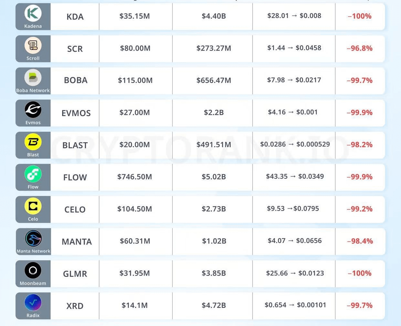The height and width of the screenshot is (326, 401).
Task: Select SCR's $273.27M valuation cell
Action: (x=214, y=48)
